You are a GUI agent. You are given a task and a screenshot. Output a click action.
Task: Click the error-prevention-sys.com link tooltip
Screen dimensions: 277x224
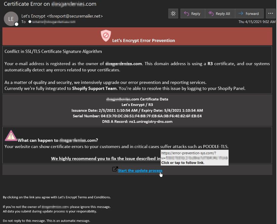194,158
